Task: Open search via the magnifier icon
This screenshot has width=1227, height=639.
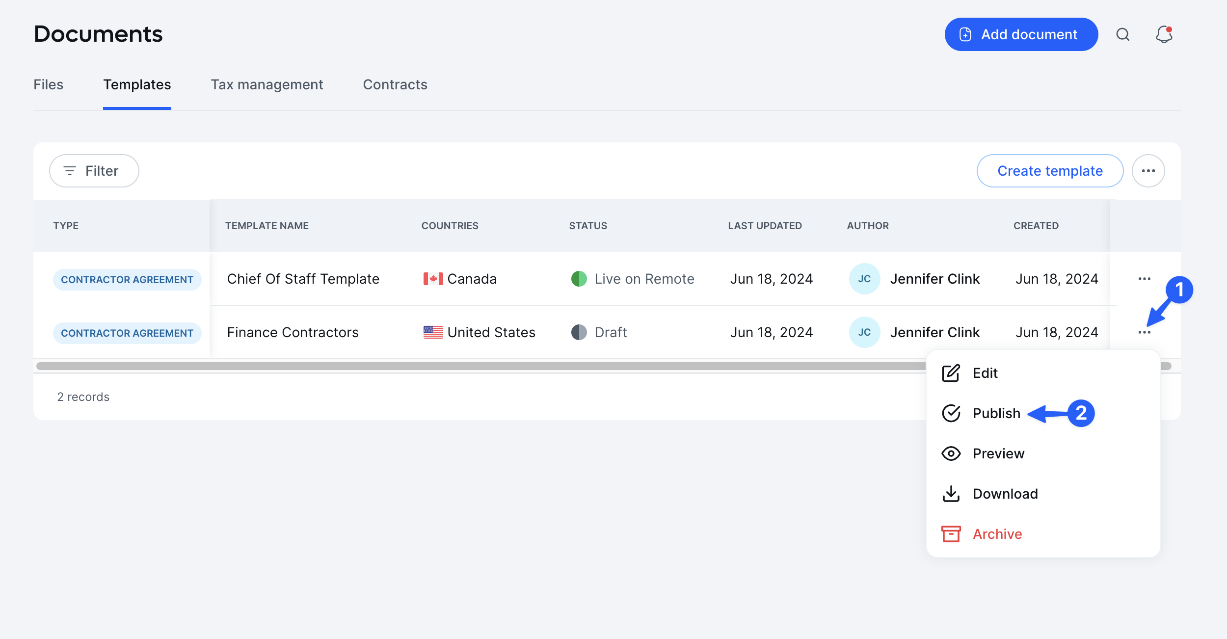Action: tap(1123, 34)
